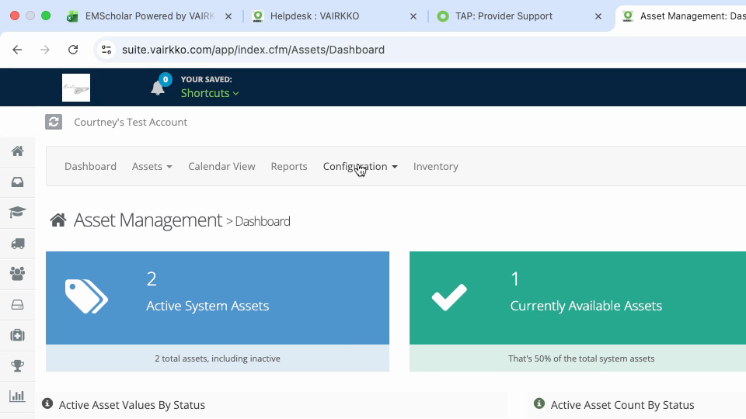Click Active Asset Values By Status heading
The height and width of the screenshot is (419, 746).
pos(132,405)
